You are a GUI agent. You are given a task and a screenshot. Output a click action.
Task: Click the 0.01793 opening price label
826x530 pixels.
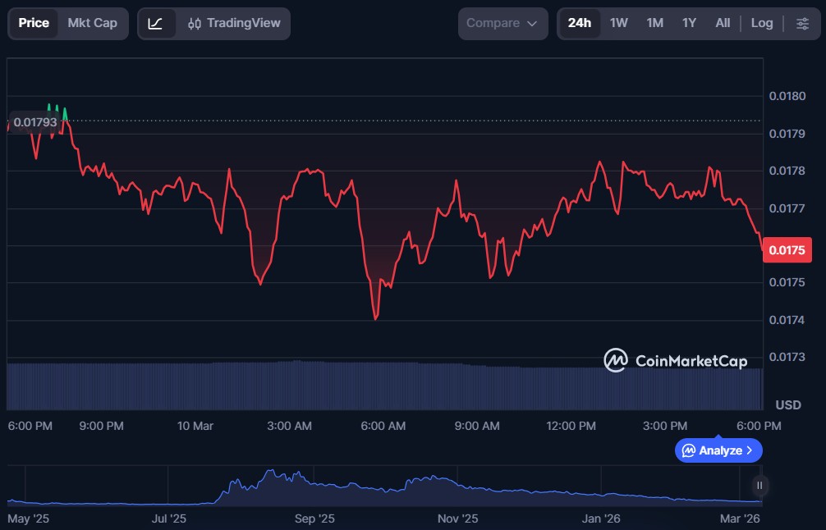(35, 122)
